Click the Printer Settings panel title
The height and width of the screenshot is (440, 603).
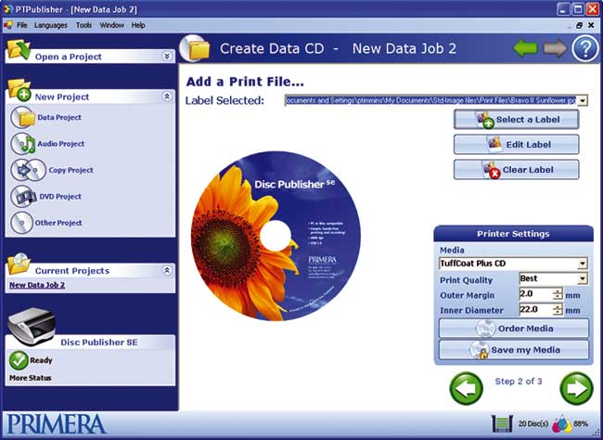coord(513,234)
